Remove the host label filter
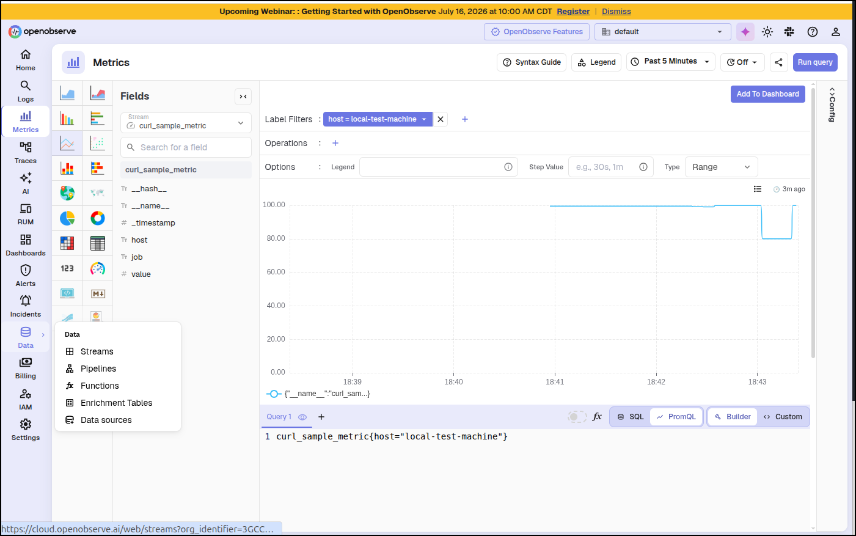856x536 pixels. [x=441, y=119]
